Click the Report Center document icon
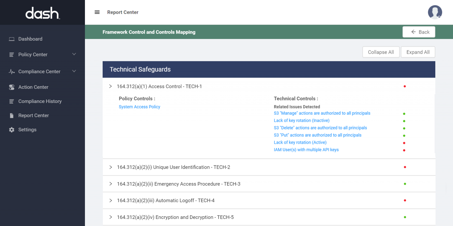The image size is (453, 226). pos(12,115)
